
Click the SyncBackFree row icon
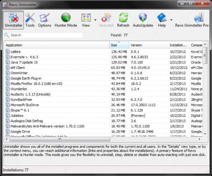point(8,100)
